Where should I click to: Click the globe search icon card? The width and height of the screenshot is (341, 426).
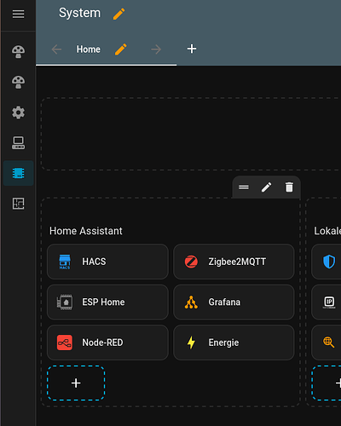coord(327,343)
